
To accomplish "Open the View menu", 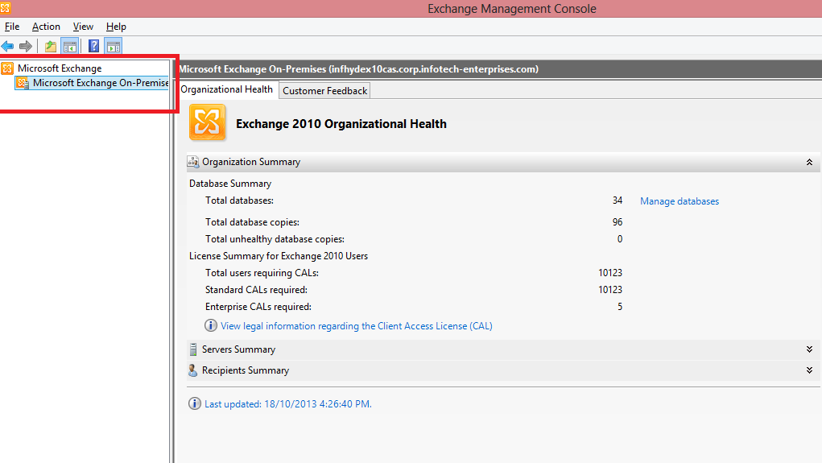I will [x=83, y=27].
